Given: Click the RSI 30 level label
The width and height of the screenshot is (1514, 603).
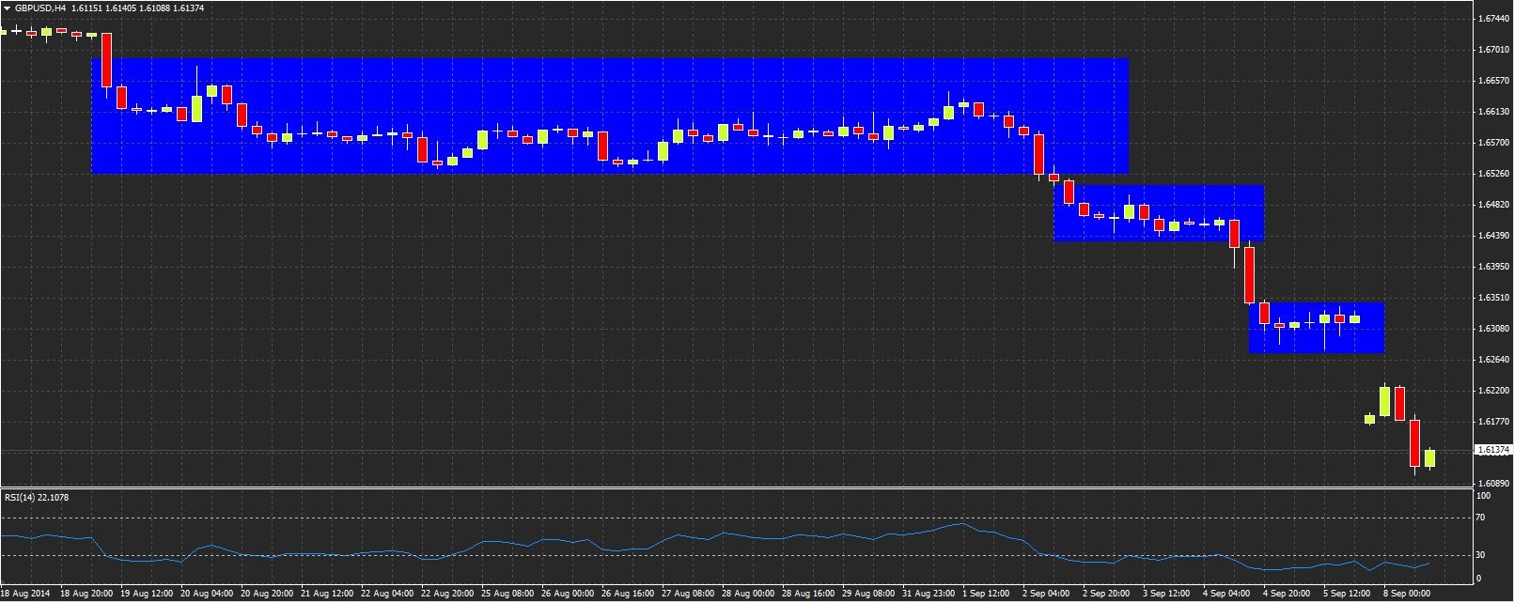Looking at the screenshot, I should (x=1482, y=555).
